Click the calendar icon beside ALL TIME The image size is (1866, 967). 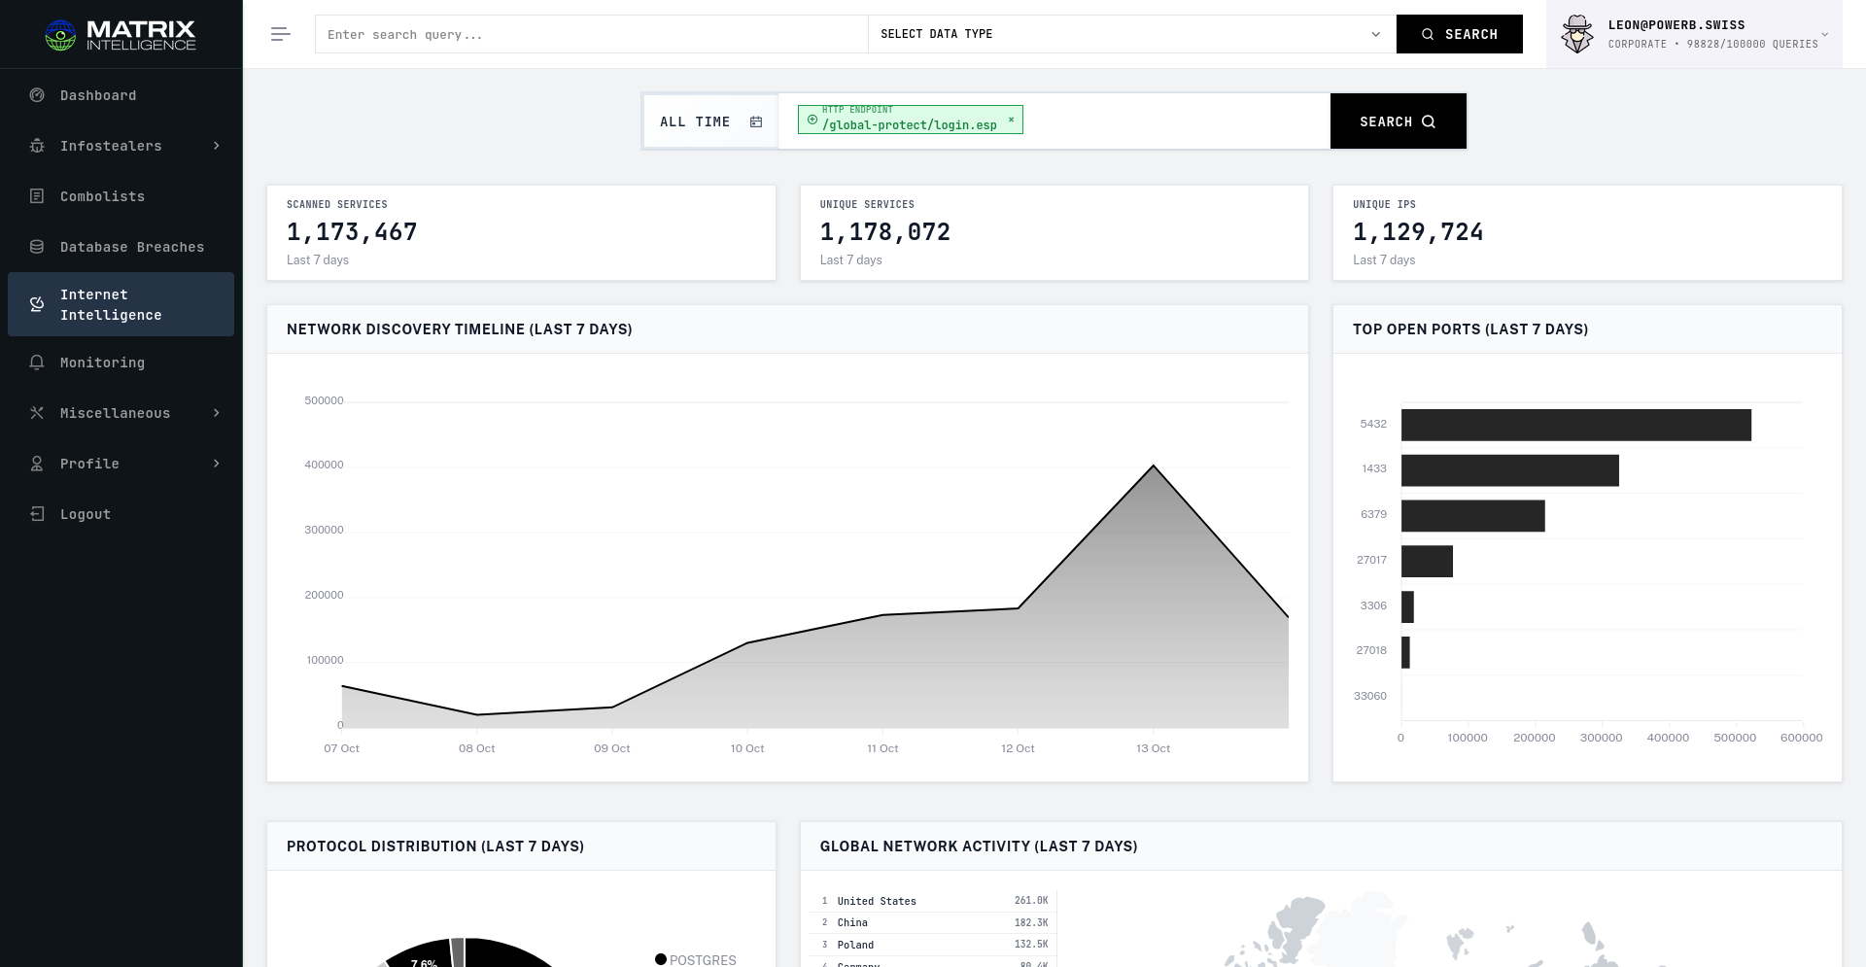[x=756, y=122]
